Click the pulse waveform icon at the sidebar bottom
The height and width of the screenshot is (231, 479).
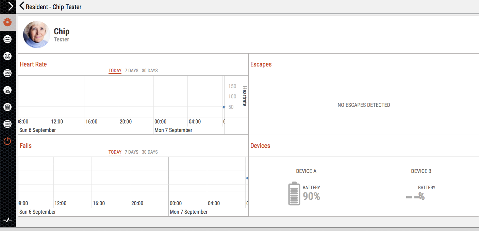pyautogui.click(x=7, y=220)
